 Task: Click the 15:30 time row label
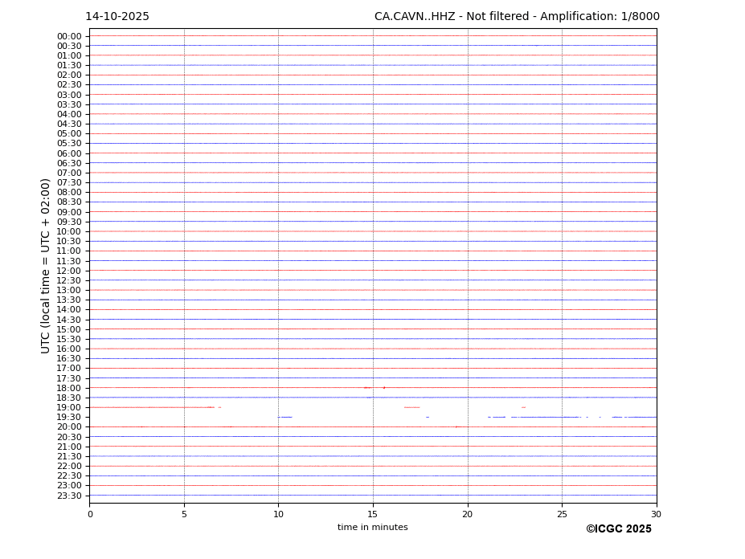click(69, 339)
